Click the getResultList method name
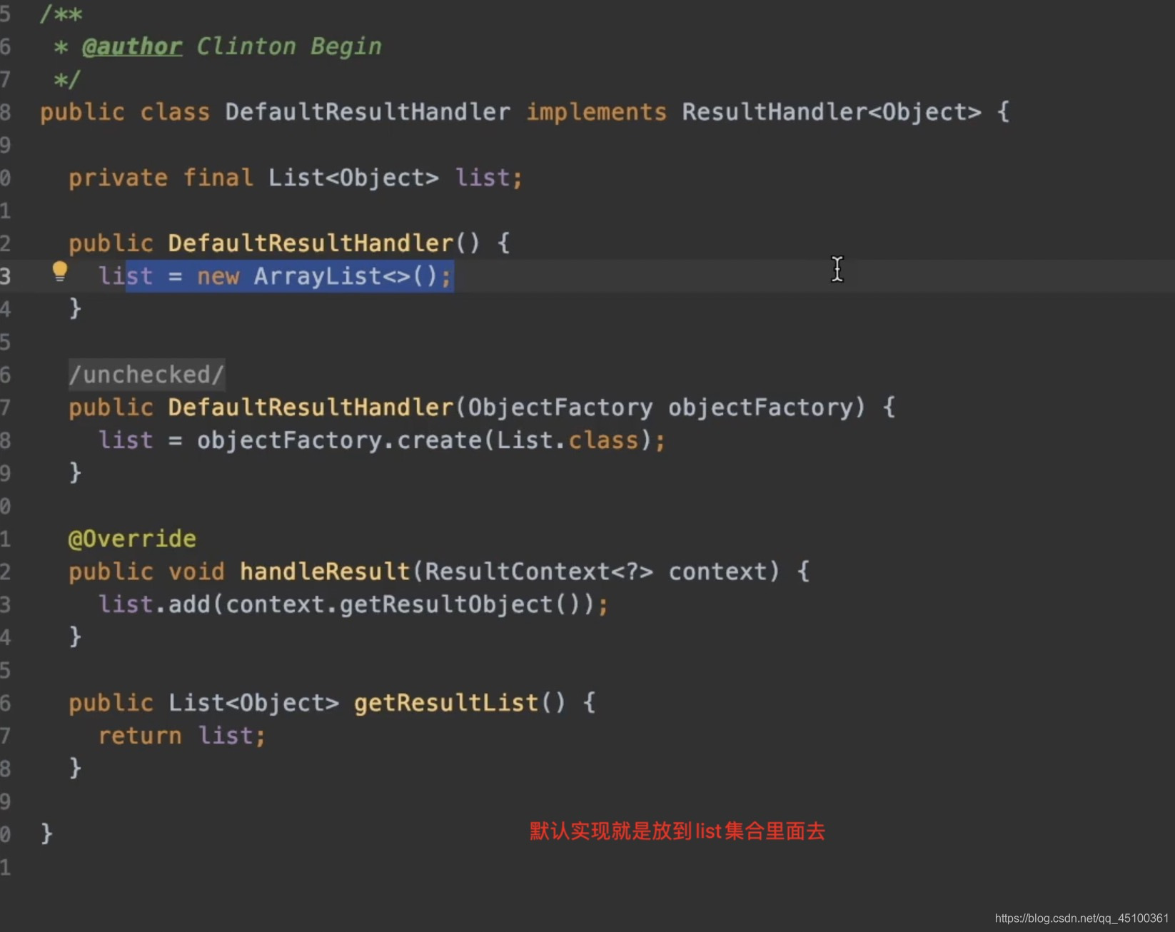Screen dimensions: 1175x932 446,703
